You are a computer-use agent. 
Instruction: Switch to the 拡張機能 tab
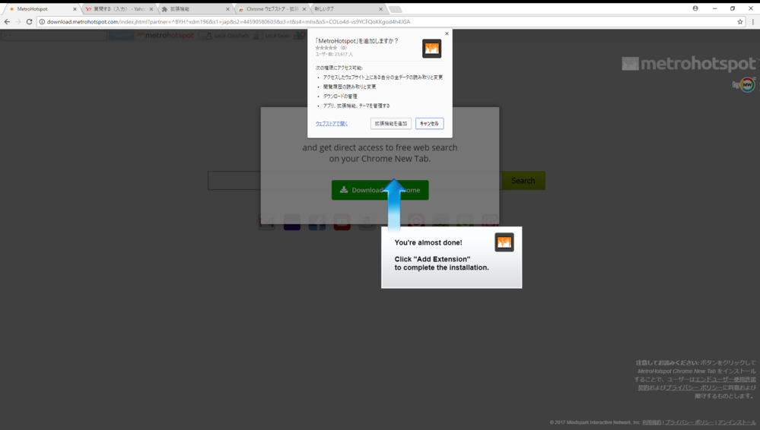[x=194, y=9]
